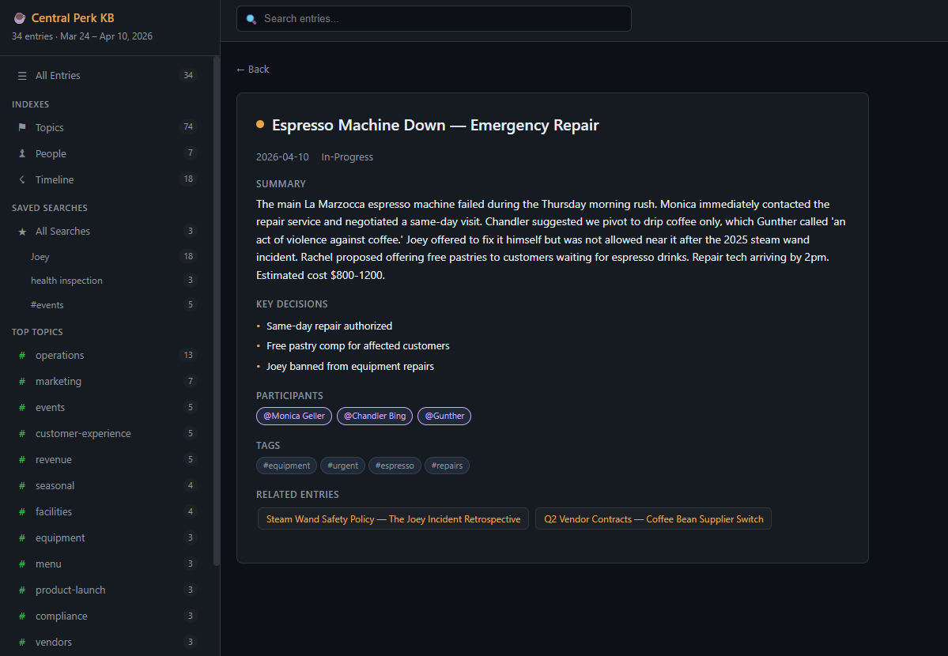Go back using the Back link

(x=253, y=70)
